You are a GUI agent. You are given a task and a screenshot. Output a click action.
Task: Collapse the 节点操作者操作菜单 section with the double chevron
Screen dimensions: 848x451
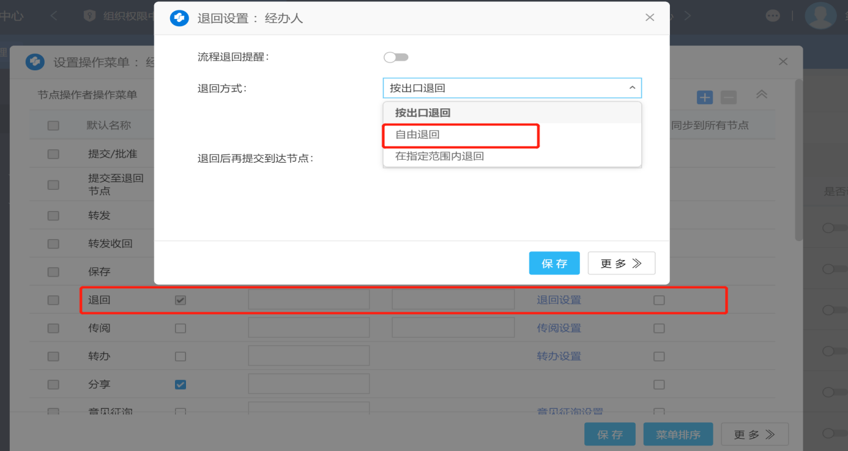(761, 95)
